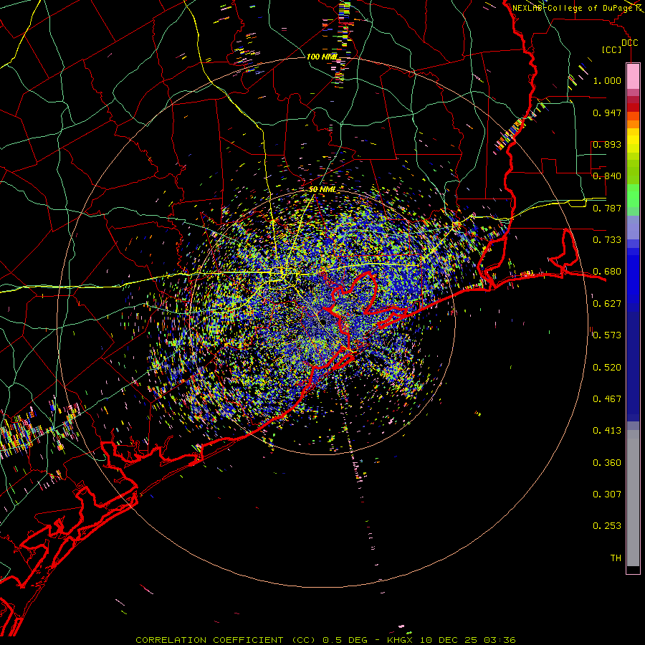645x645 pixels.
Task: Select the 0.307 scale value
Action: [607, 494]
